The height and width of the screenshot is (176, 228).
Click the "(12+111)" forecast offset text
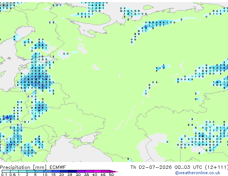click(x=216, y=167)
